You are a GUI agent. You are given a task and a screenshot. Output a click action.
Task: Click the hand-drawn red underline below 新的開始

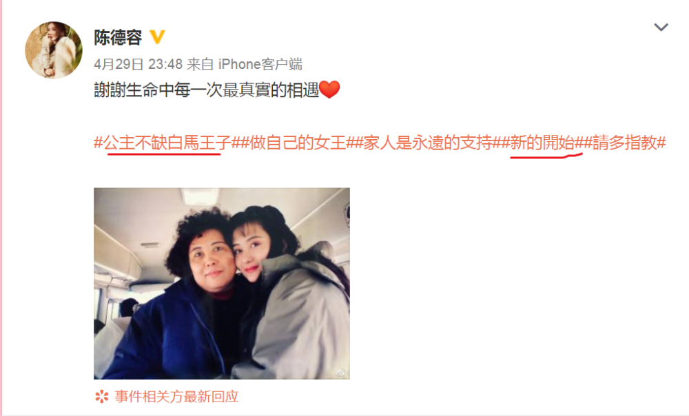(x=546, y=155)
